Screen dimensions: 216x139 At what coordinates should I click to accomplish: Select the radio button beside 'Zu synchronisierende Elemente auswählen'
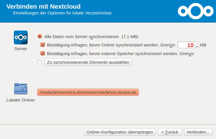point(40,62)
